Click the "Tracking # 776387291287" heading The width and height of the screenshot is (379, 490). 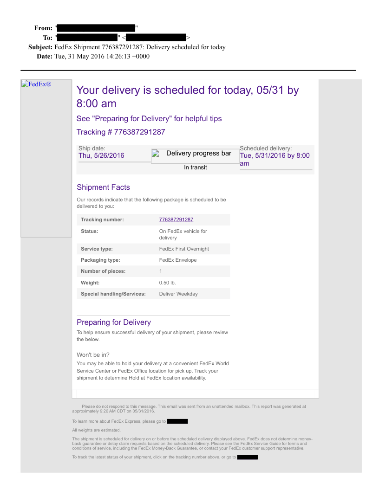click(x=121, y=132)
